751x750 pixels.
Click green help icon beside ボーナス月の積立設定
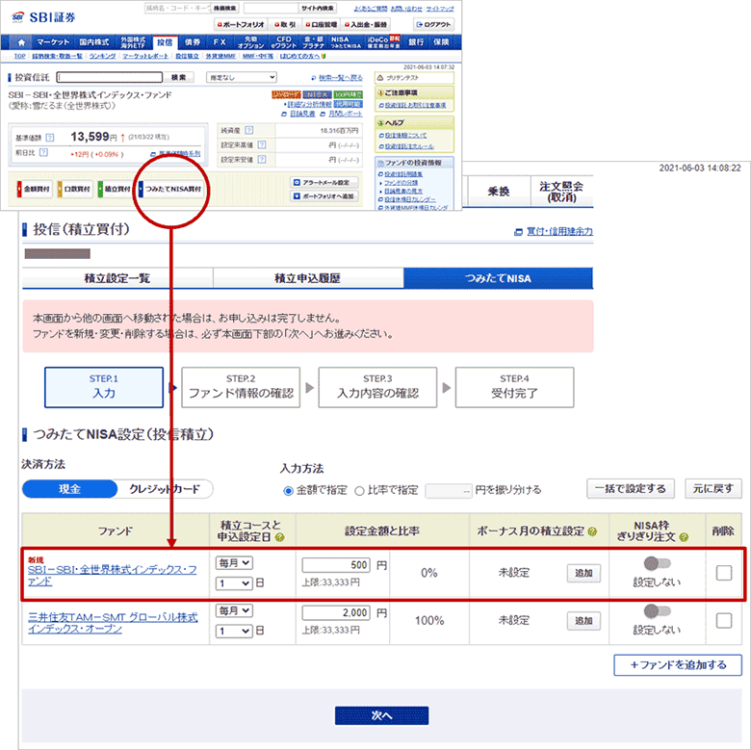click(x=592, y=531)
